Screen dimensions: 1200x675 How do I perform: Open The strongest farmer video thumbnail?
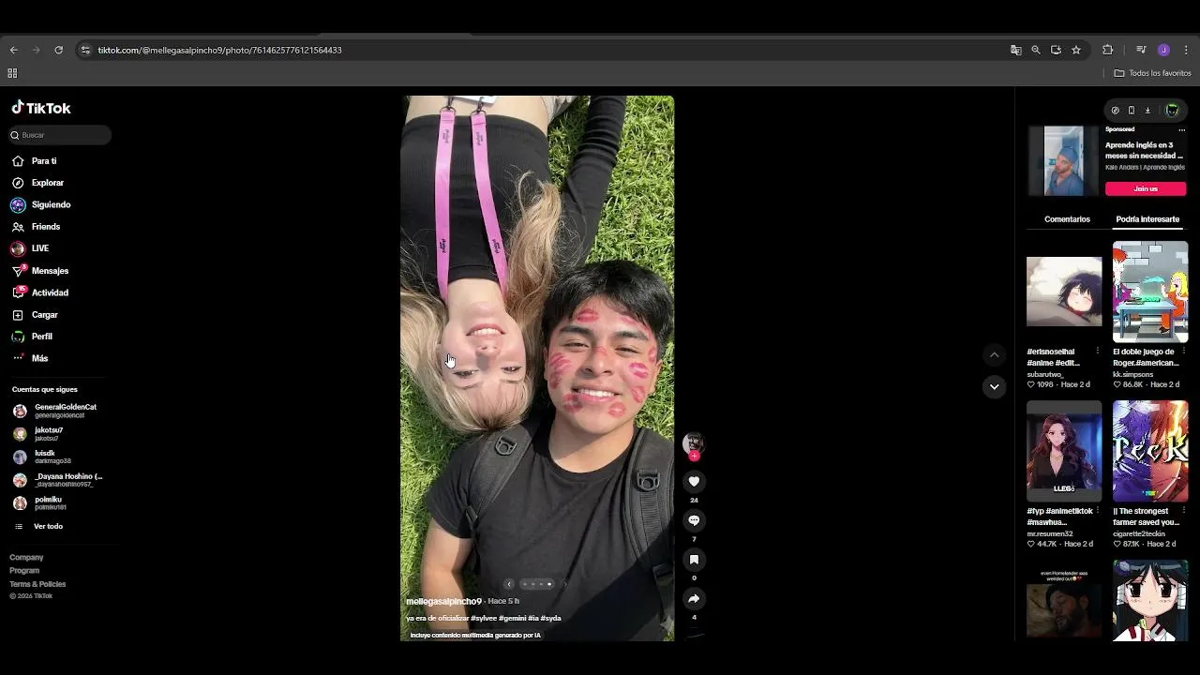(1150, 451)
